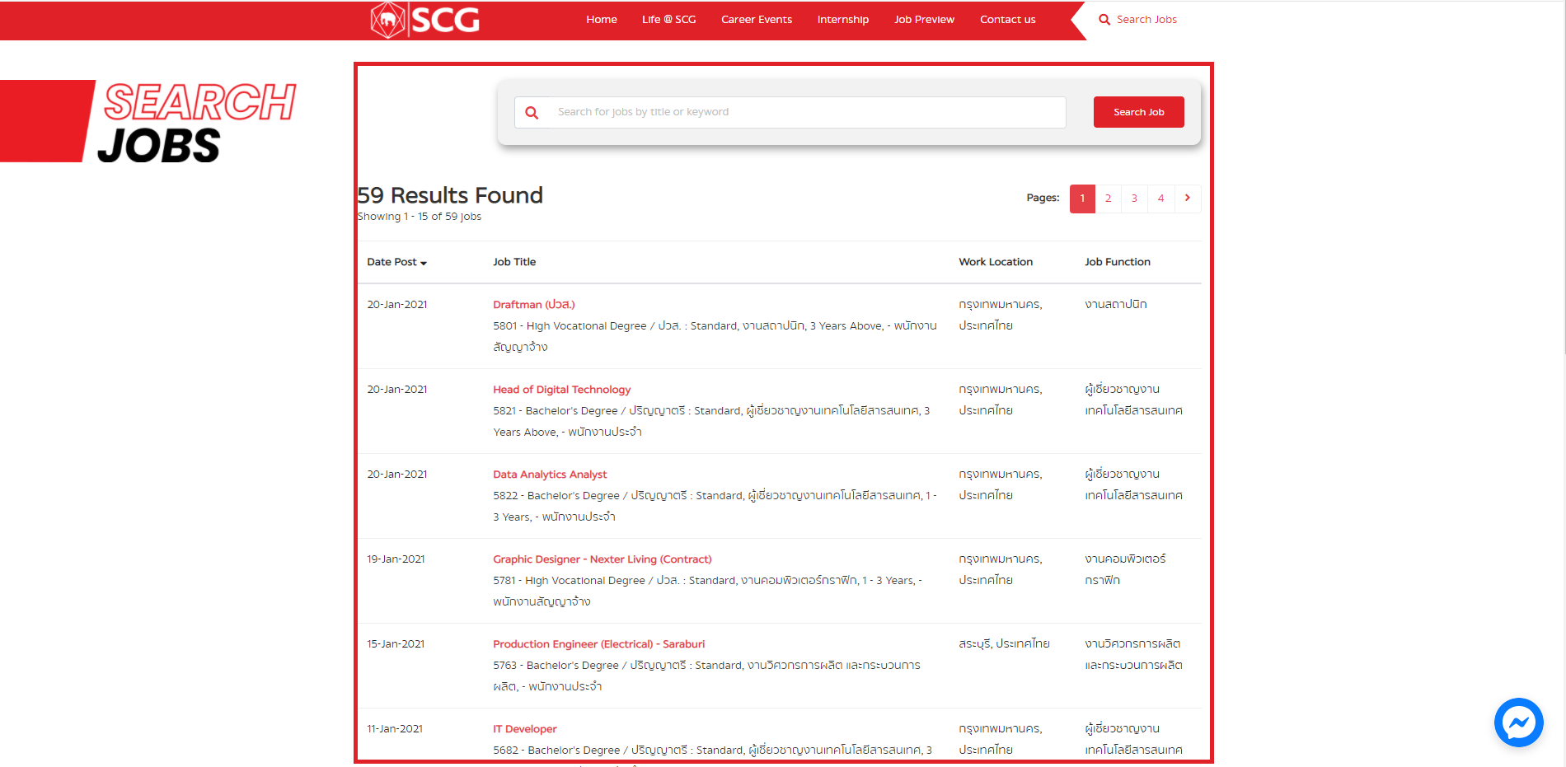
Task: Click the 'งานสถาปนิก' job function cell
Action: tap(1116, 305)
